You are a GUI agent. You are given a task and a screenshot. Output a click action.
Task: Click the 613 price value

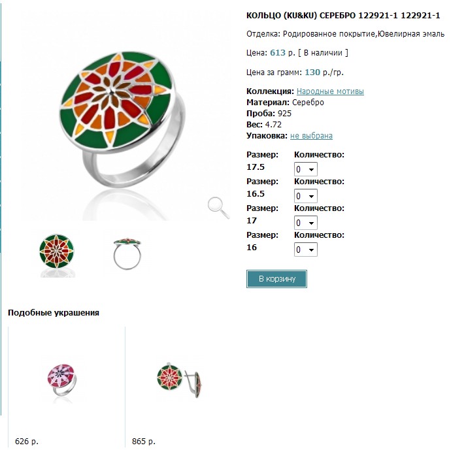coord(278,53)
